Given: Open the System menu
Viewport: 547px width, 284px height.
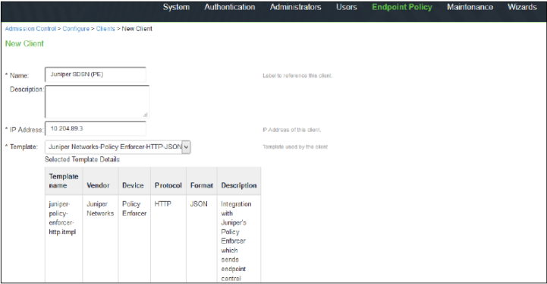Looking at the screenshot, I should pos(176,7).
